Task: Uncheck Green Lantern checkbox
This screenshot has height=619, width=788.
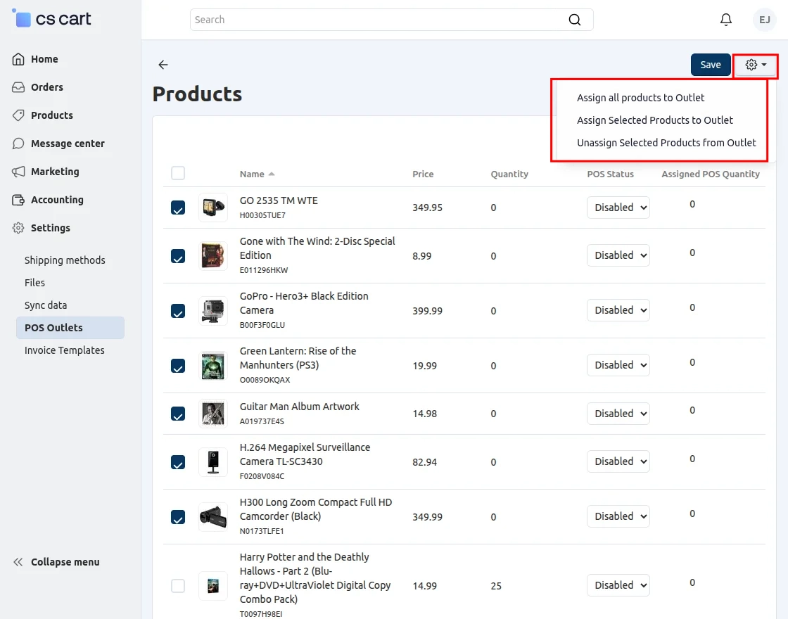Action: pyautogui.click(x=178, y=366)
